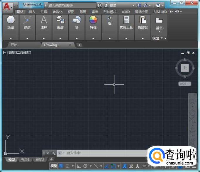
Task: Select the 注释 (Annotate) text icon
Action: click(44, 20)
